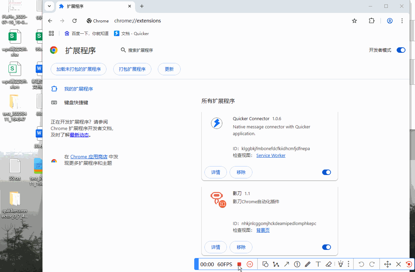Screen dimensions: 415x272
Task: Close the recording toolbar with the X
Action: click(x=399, y=264)
